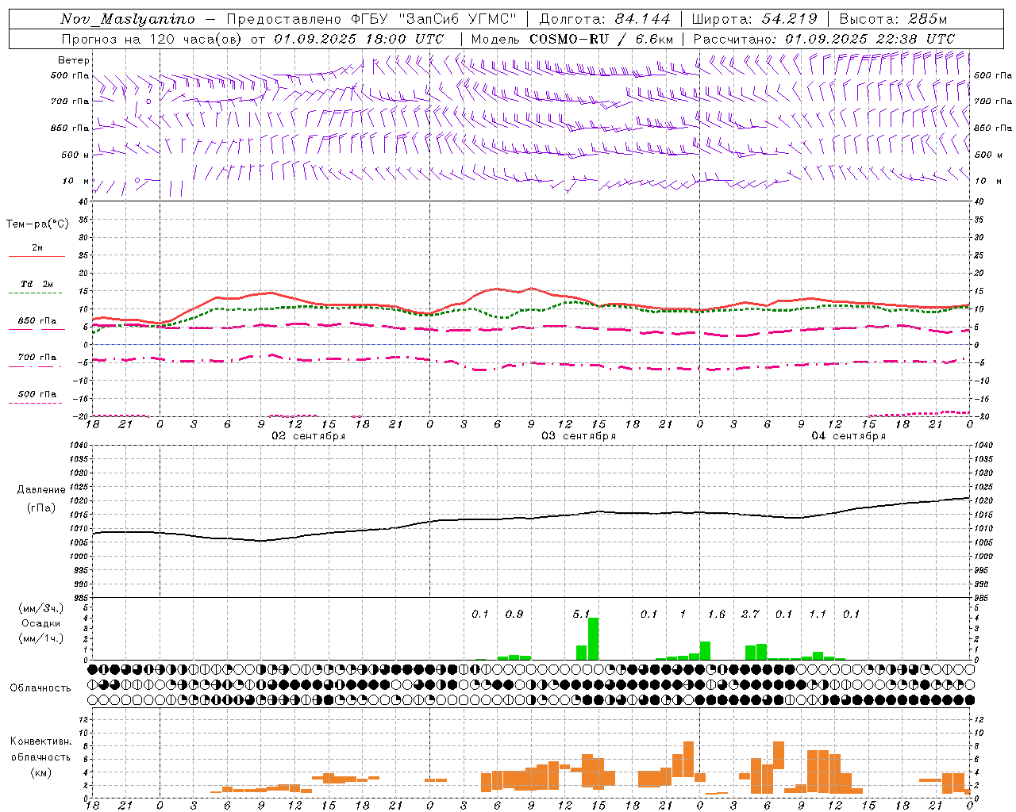
Task: Click the 1.1 precipitation total value
Action: (x=818, y=614)
